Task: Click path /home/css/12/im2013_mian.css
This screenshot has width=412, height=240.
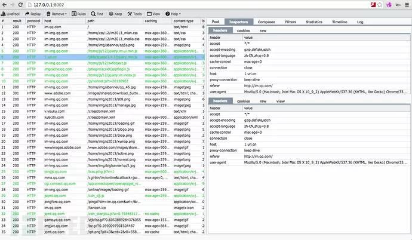Action: [112, 33]
